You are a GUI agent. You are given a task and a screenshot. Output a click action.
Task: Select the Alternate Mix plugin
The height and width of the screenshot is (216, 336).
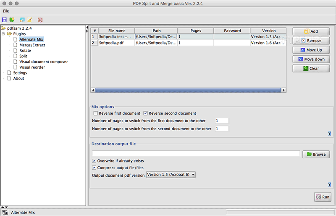click(x=31, y=39)
